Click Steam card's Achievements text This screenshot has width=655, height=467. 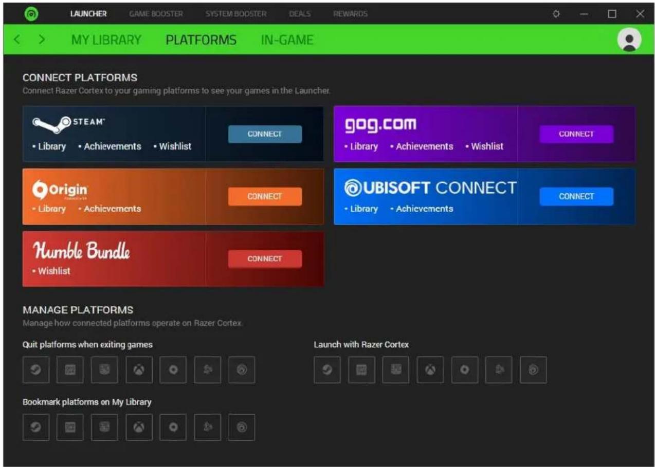point(113,146)
